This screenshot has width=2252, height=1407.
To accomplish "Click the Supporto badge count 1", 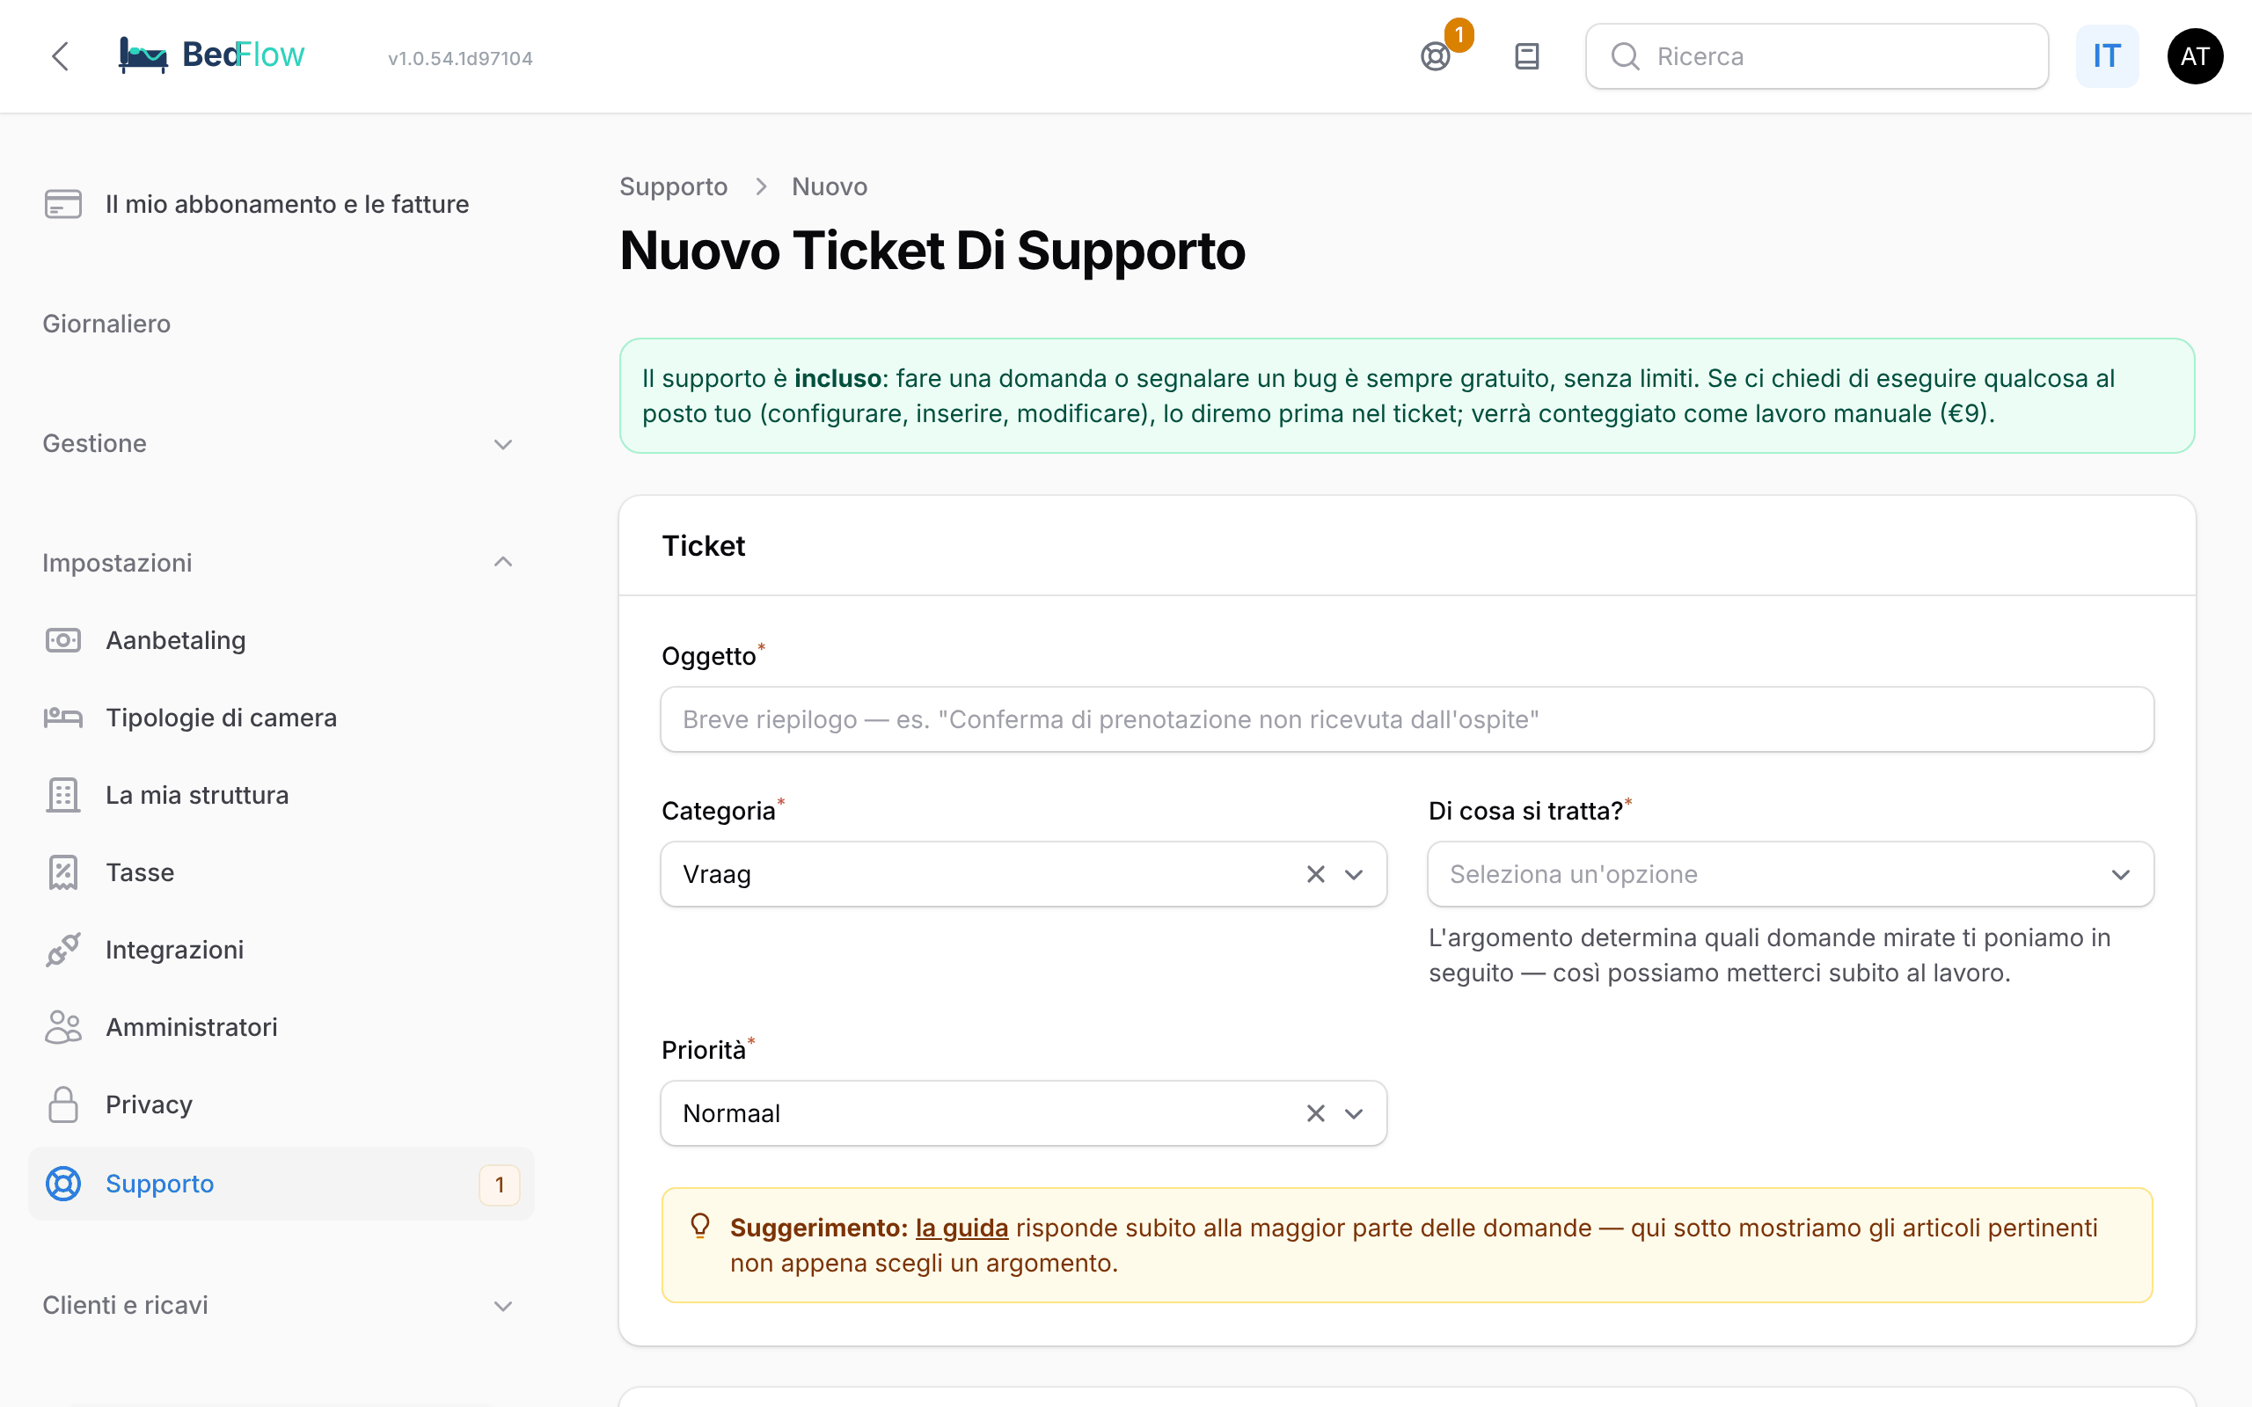I will [x=500, y=1184].
